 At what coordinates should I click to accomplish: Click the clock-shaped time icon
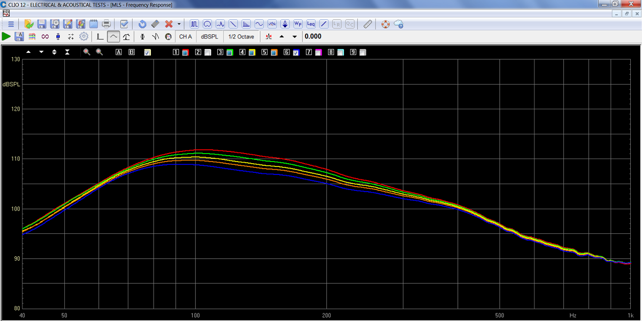click(x=168, y=36)
